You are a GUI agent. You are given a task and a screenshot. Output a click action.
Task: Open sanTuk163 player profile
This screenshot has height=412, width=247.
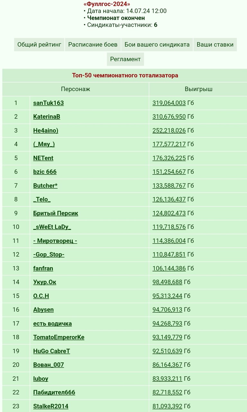(49, 103)
